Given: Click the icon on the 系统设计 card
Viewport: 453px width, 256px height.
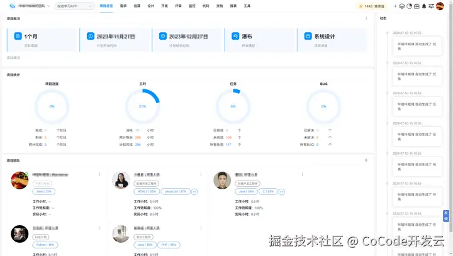Looking at the screenshot, I should tap(308, 36).
